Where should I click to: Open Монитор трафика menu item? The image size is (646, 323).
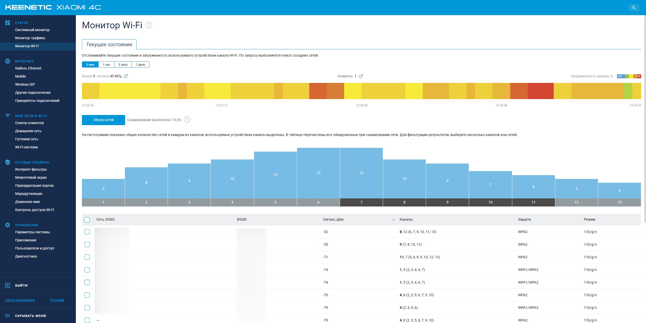30,38
